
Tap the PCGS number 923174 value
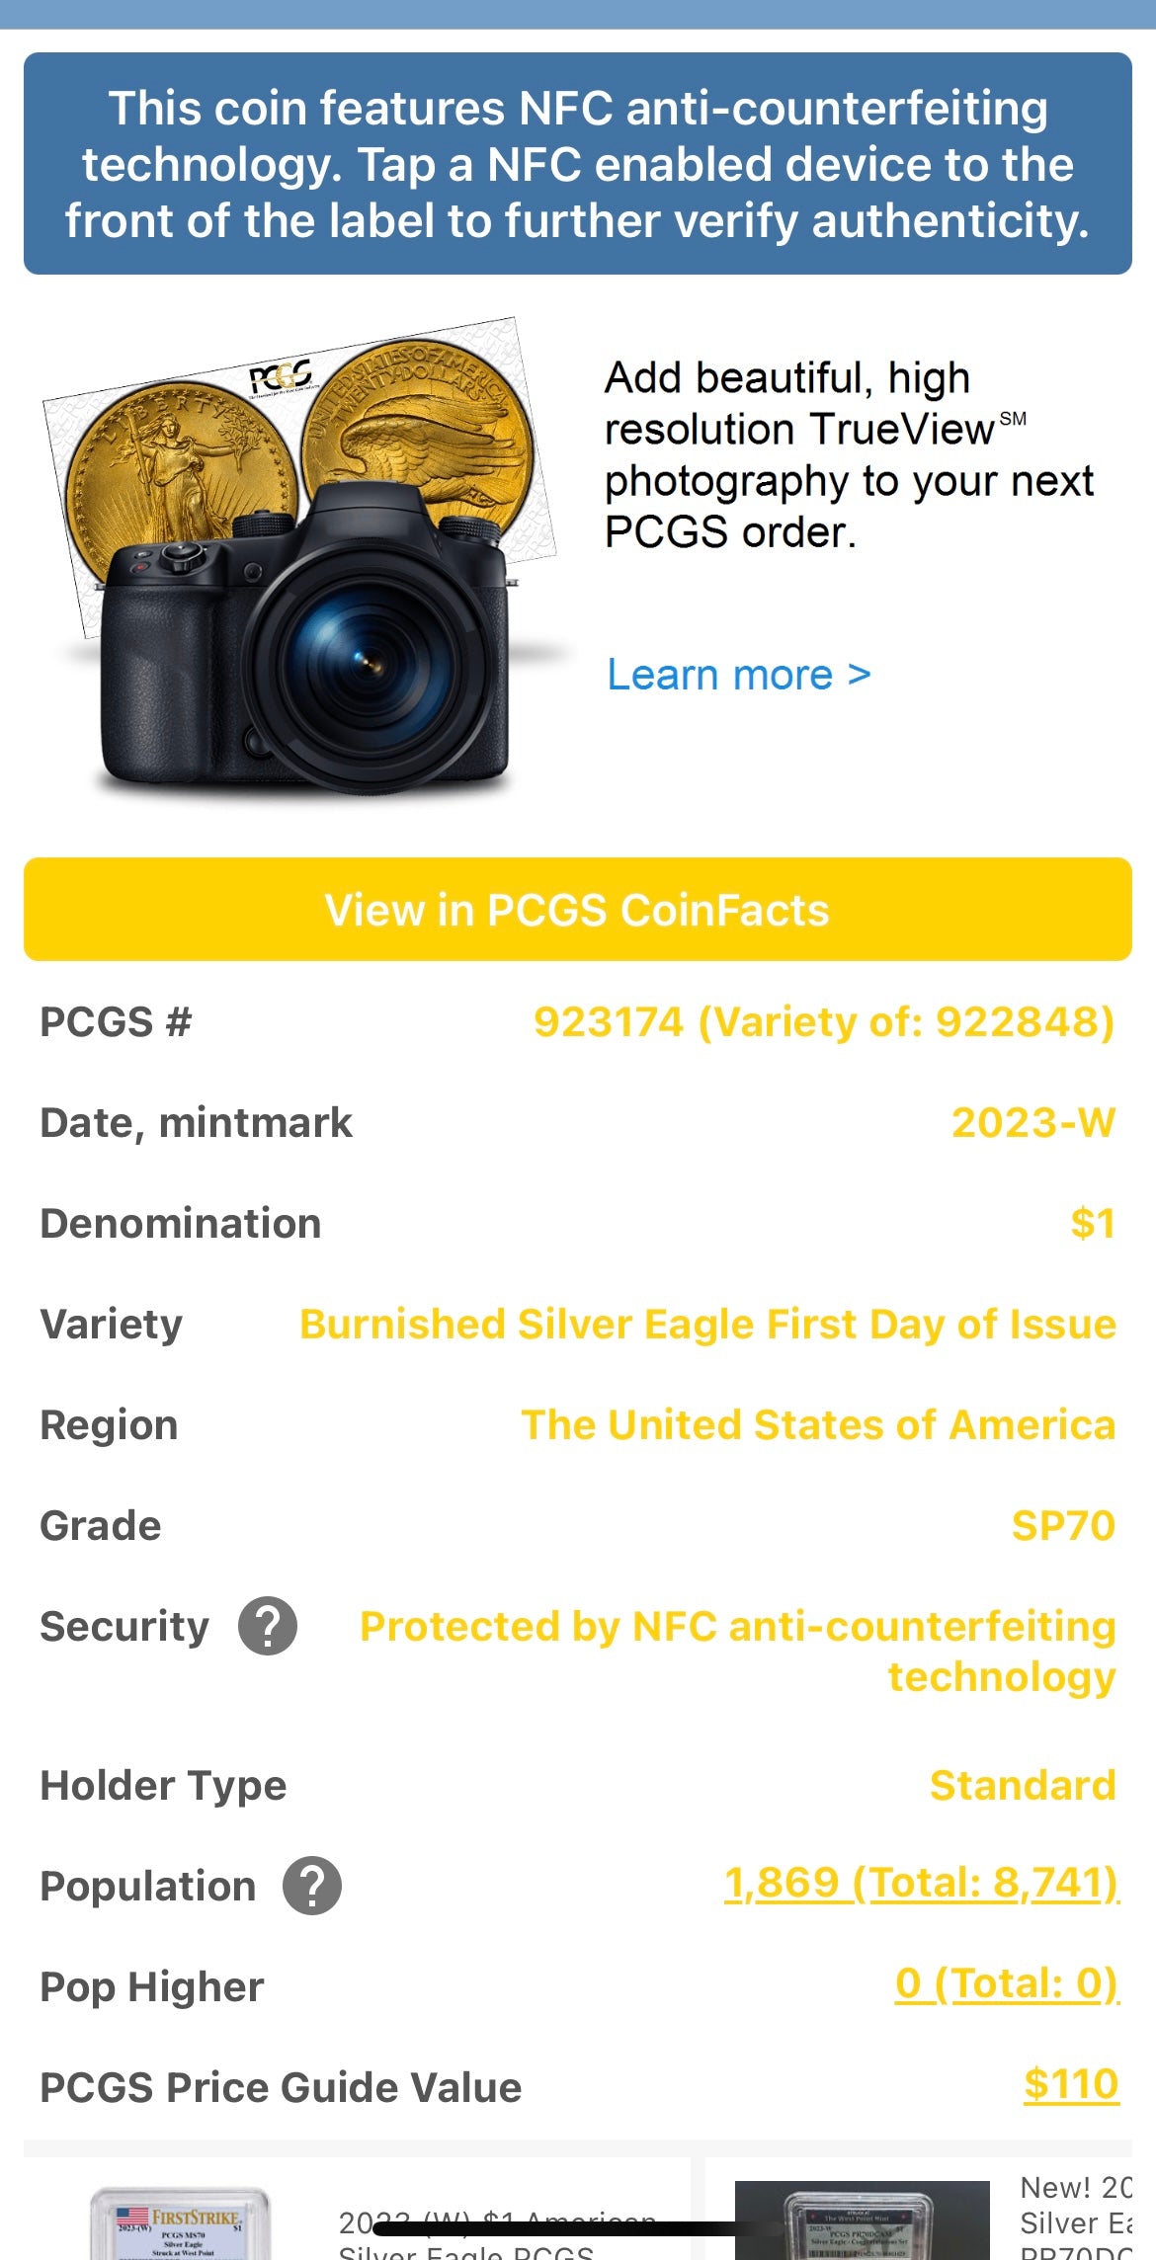click(824, 1022)
